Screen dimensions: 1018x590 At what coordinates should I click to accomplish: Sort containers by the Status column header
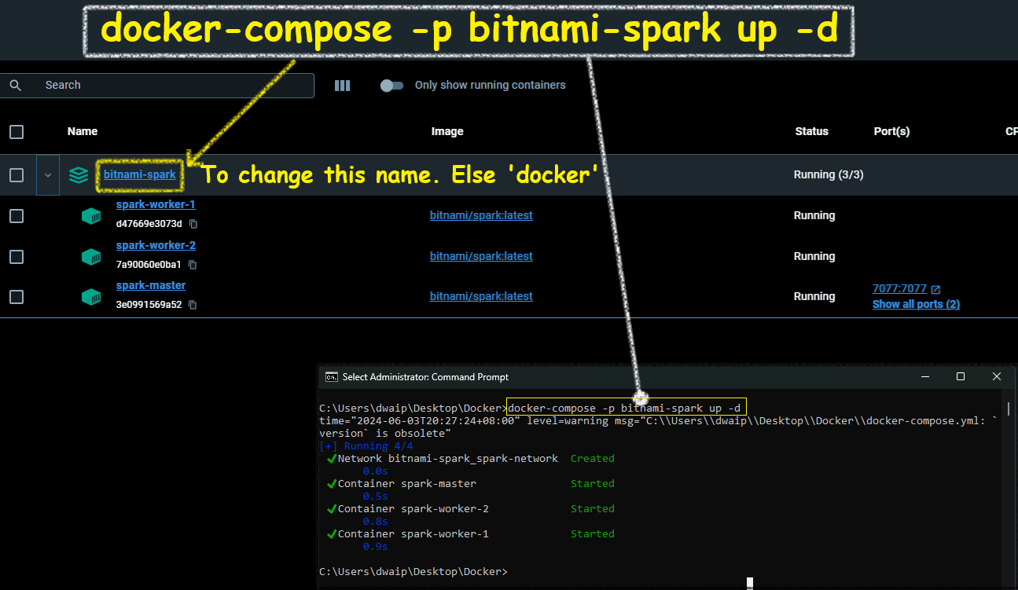tap(811, 131)
